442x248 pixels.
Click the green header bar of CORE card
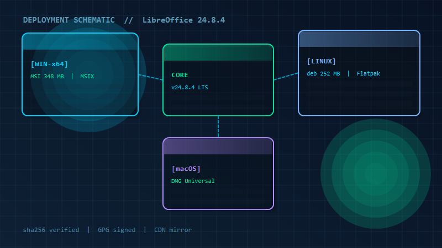pos(218,52)
